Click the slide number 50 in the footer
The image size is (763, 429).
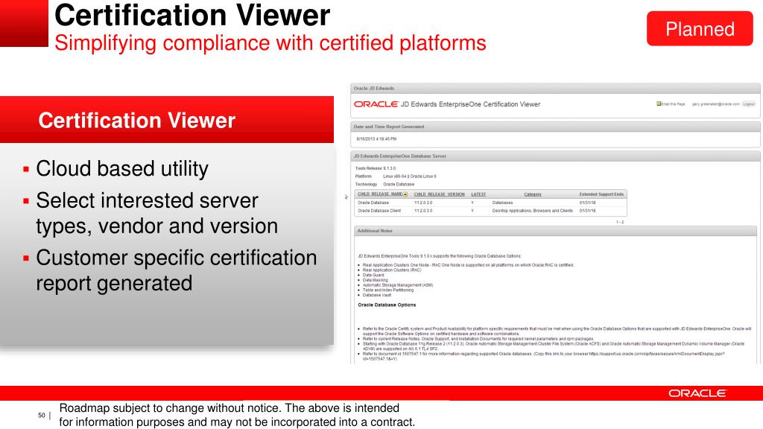(42, 416)
